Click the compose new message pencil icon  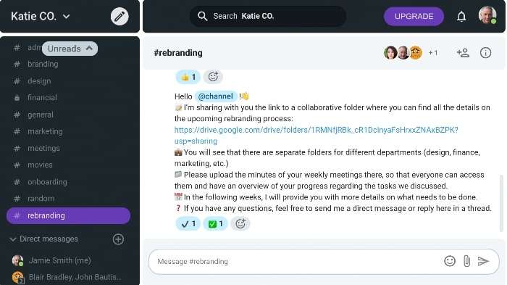120,16
